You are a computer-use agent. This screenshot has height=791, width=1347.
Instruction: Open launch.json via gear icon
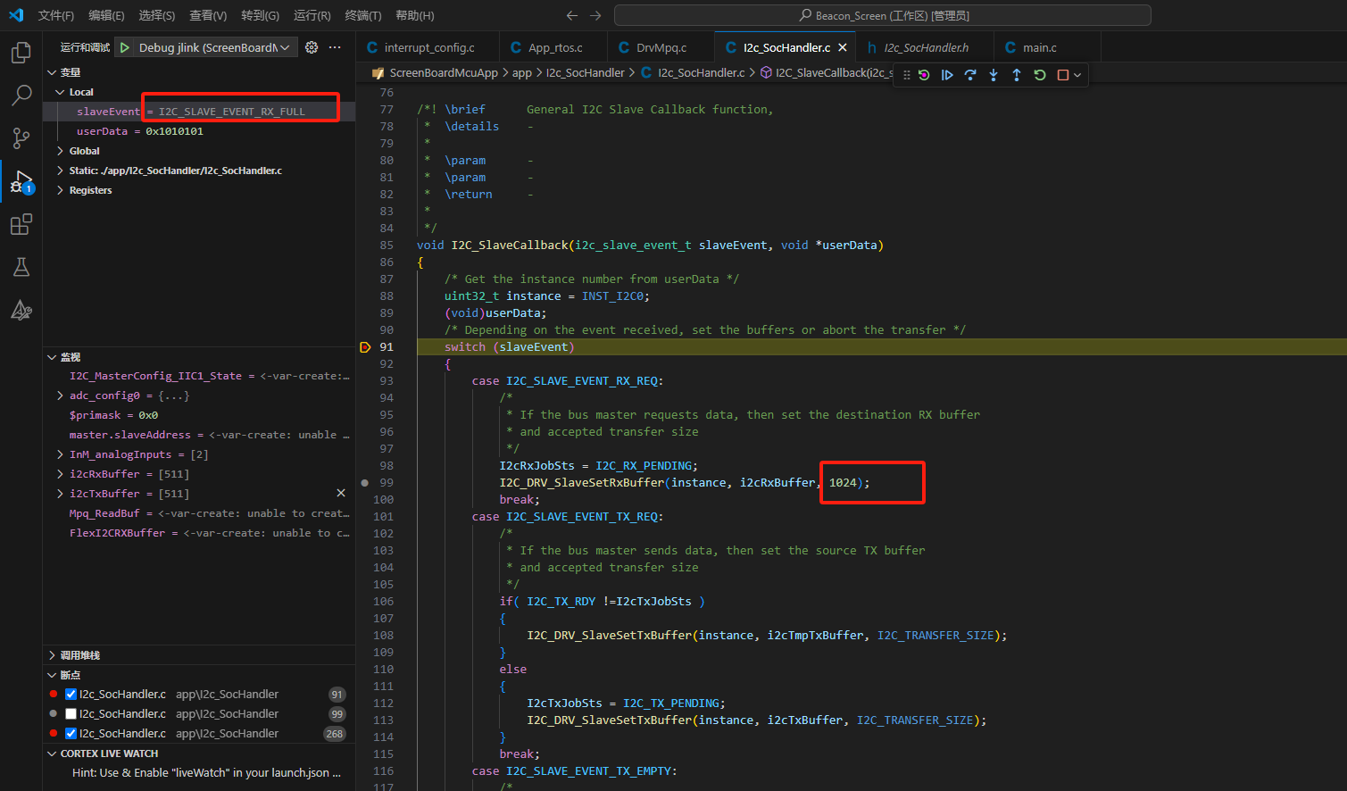[312, 47]
